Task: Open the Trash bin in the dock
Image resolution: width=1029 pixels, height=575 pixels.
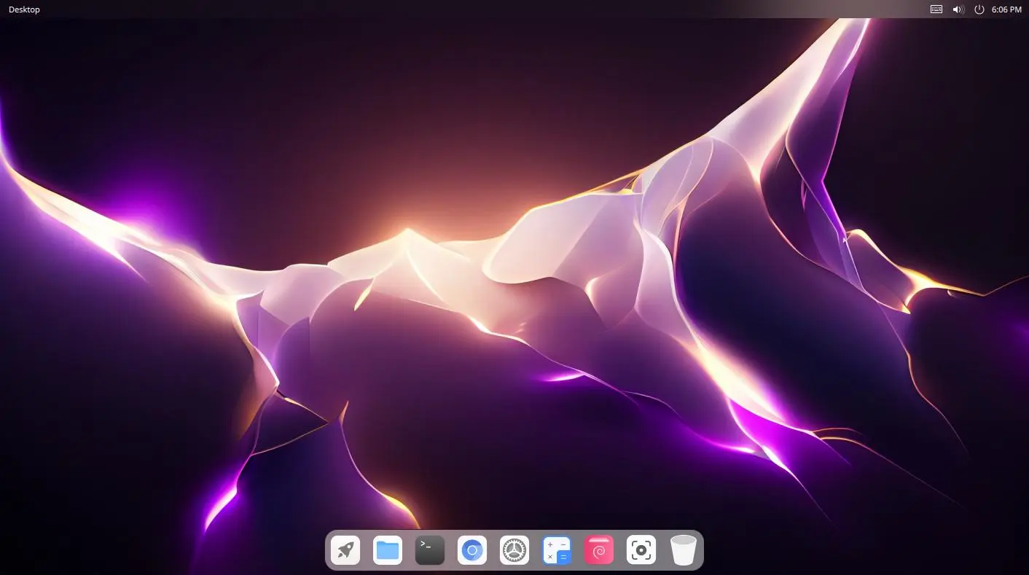Action: tap(684, 550)
